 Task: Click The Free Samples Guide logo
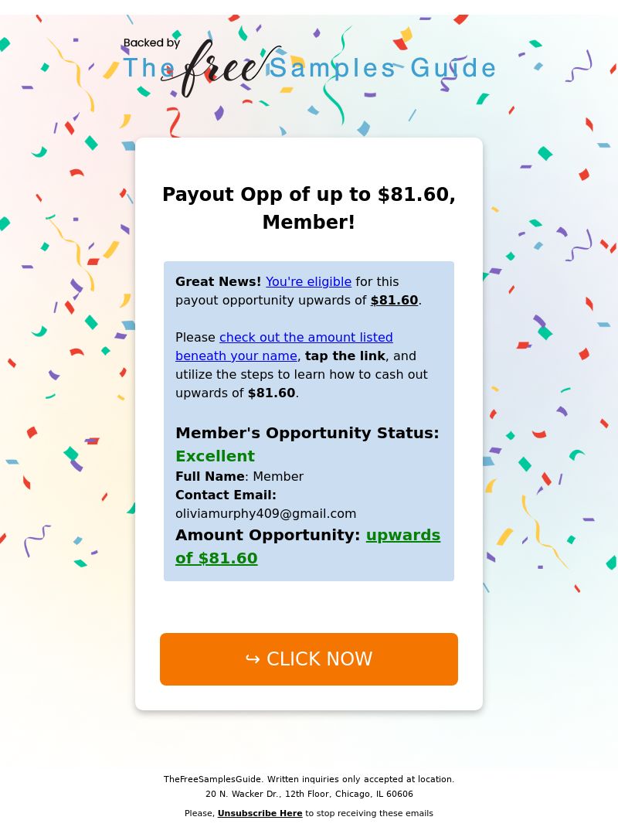[x=310, y=68]
